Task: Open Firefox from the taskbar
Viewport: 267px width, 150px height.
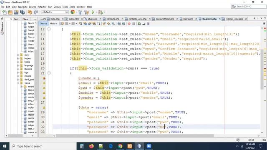Action: point(91,146)
